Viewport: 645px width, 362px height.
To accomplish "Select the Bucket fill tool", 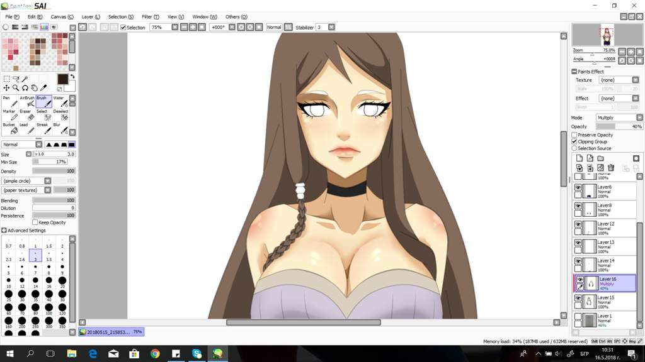I will (x=10, y=128).
